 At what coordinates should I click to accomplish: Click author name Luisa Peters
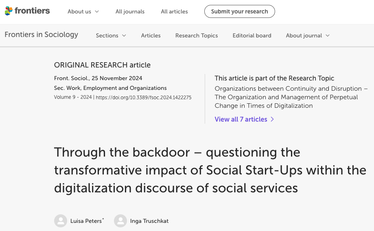click(86, 221)
